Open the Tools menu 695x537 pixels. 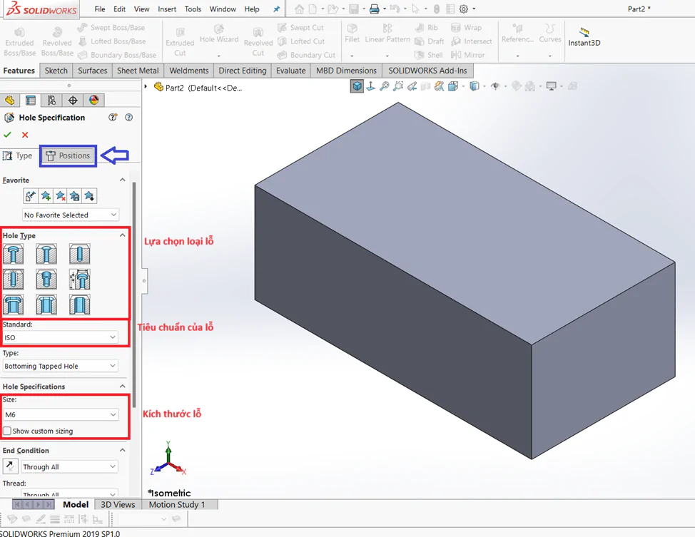click(x=193, y=9)
